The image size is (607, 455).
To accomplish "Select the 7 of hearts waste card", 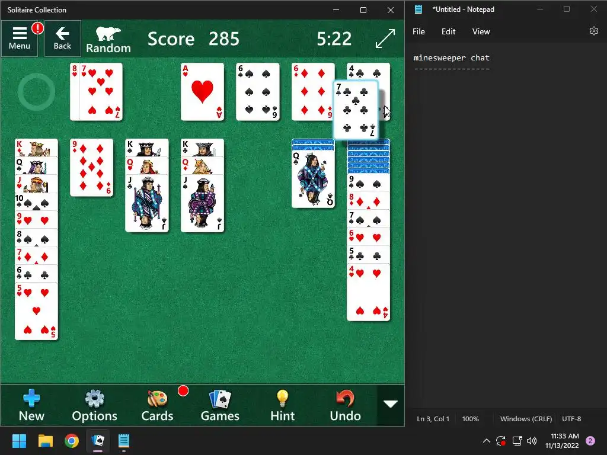I will tap(101, 92).
